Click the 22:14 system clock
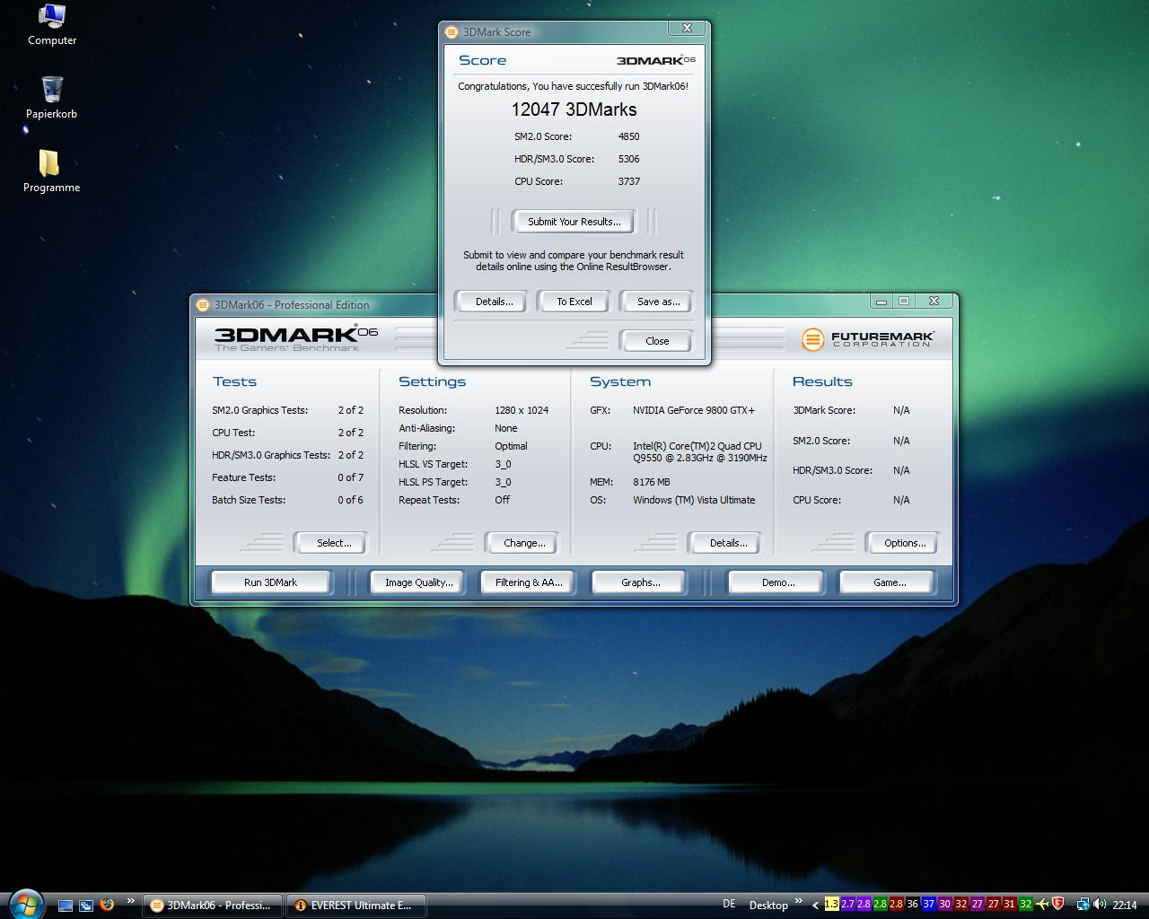Screen dimensions: 1149x919 [1125, 906]
